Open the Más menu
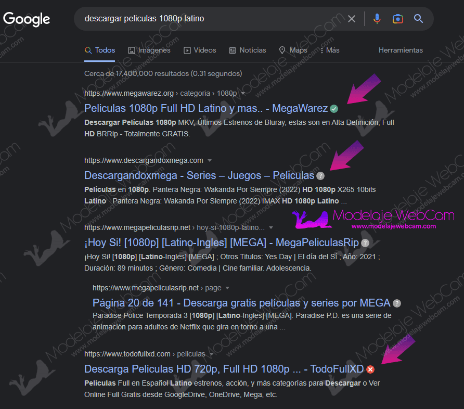The width and height of the screenshot is (464, 409). (x=330, y=50)
